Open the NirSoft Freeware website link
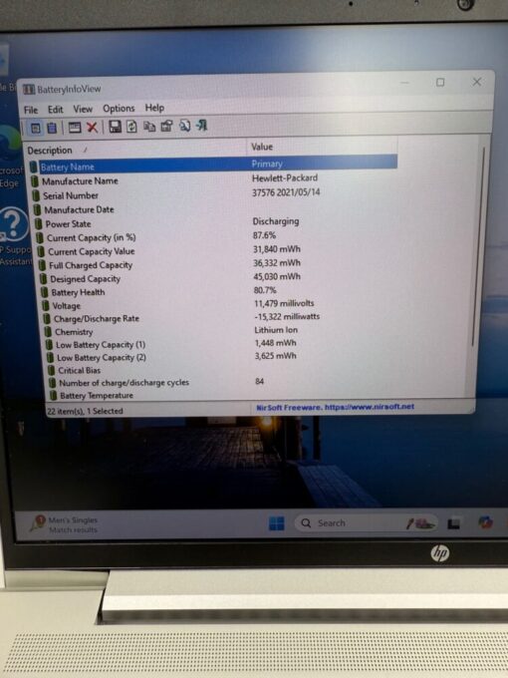This screenshot has width=508, height=678. (336, 407)
